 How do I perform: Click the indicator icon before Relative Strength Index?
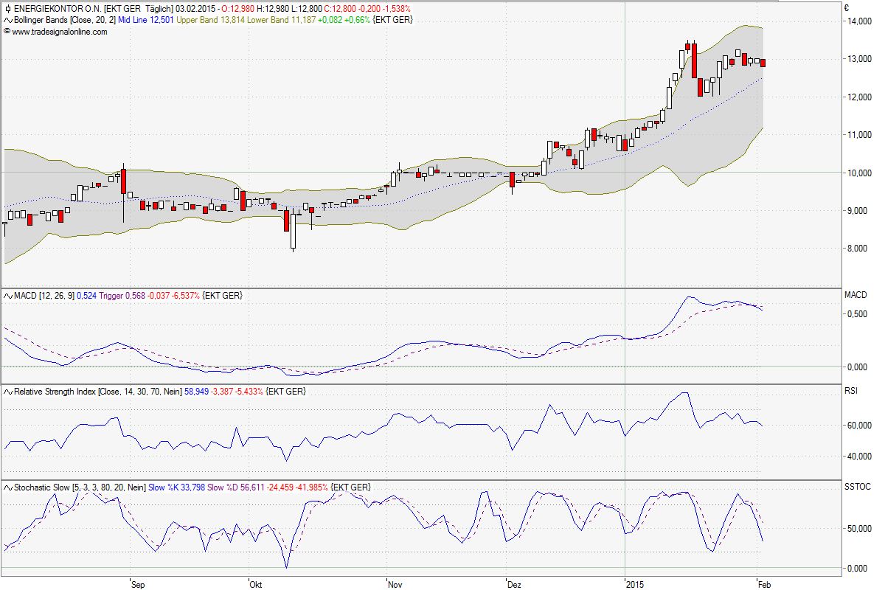tap(7, 392)
